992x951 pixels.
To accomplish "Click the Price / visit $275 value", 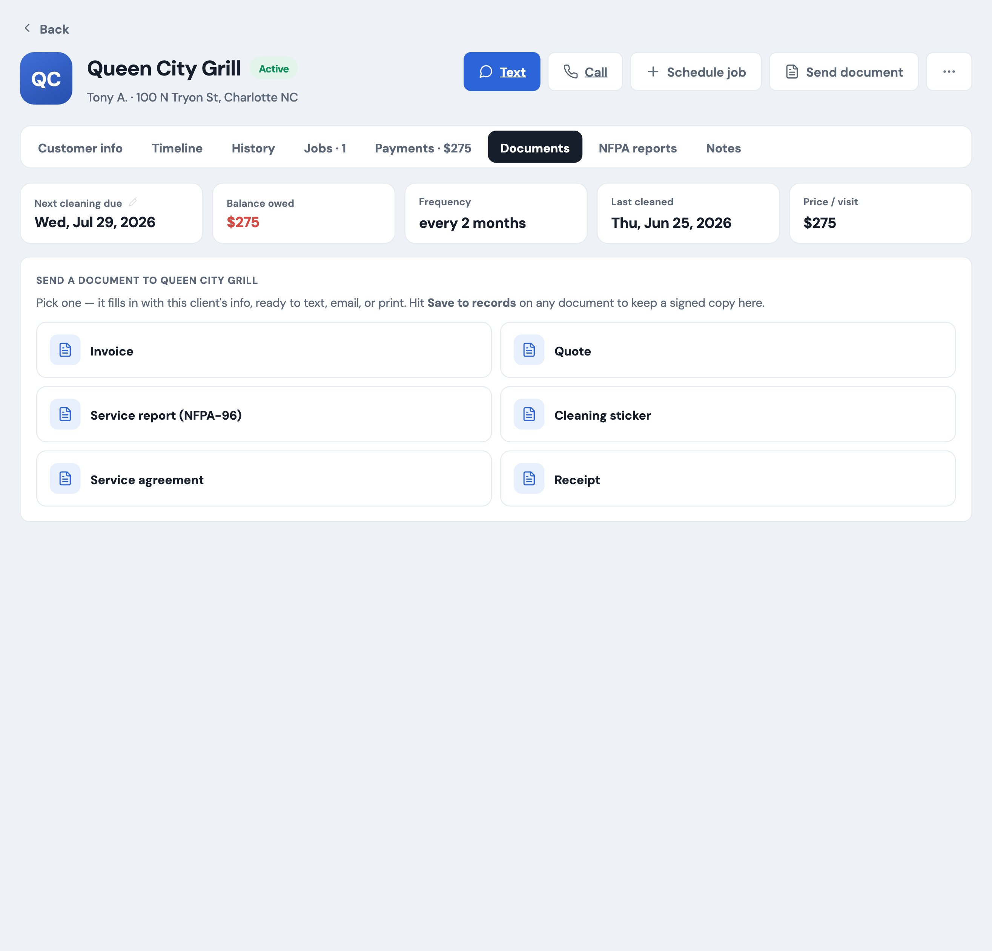I will 819,223.
